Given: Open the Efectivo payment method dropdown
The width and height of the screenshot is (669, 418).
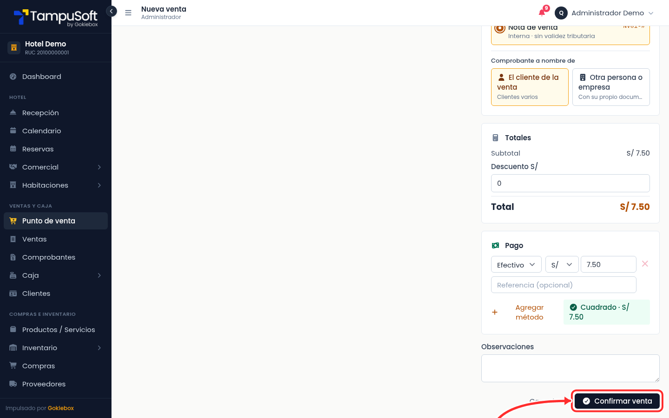Looking at the screenshot, I should 516,264.
